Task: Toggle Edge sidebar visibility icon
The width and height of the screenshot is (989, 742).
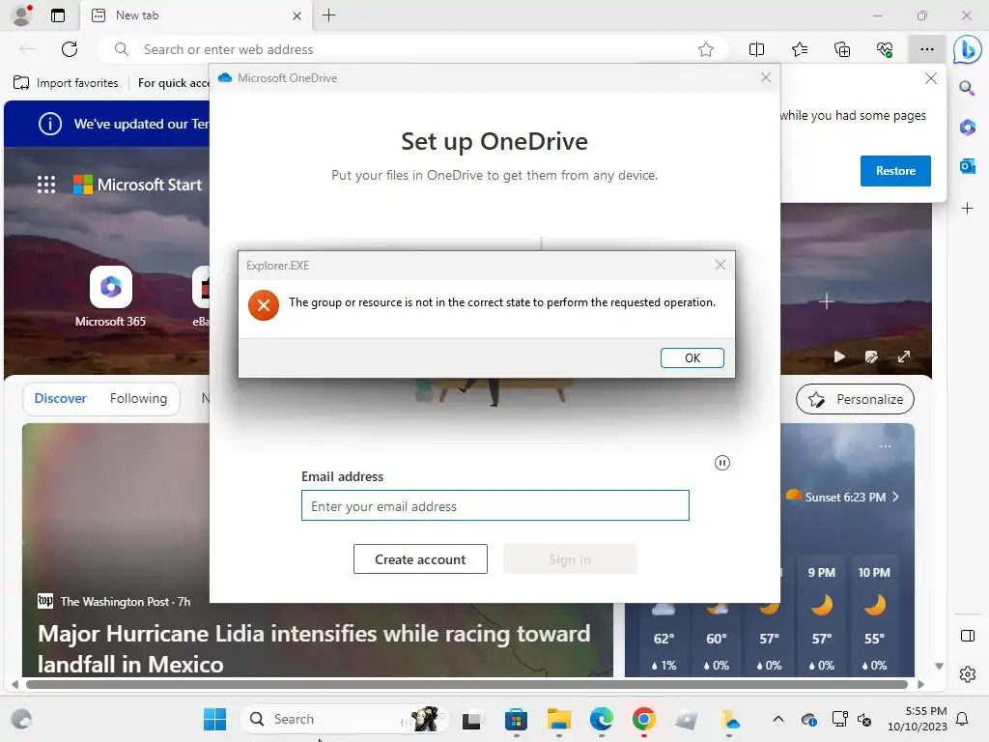Action: (x=967, y=636)
